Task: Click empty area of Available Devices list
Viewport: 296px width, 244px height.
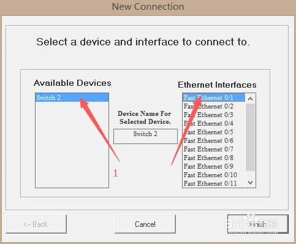Action: pyautogui.click(x=72, y=145)
